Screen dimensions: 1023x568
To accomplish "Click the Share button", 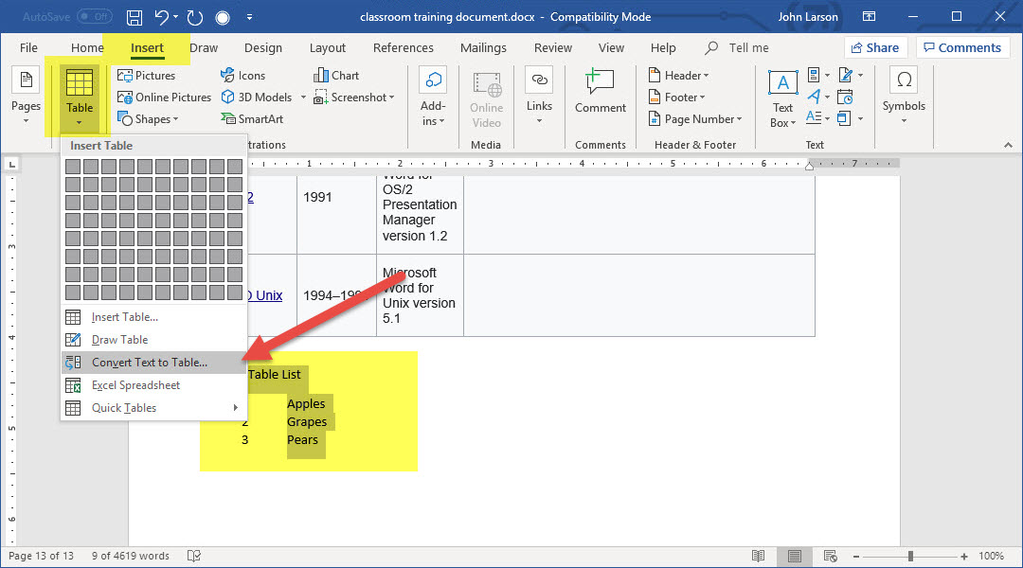I will pyautogui.click(x=875, y=48).
